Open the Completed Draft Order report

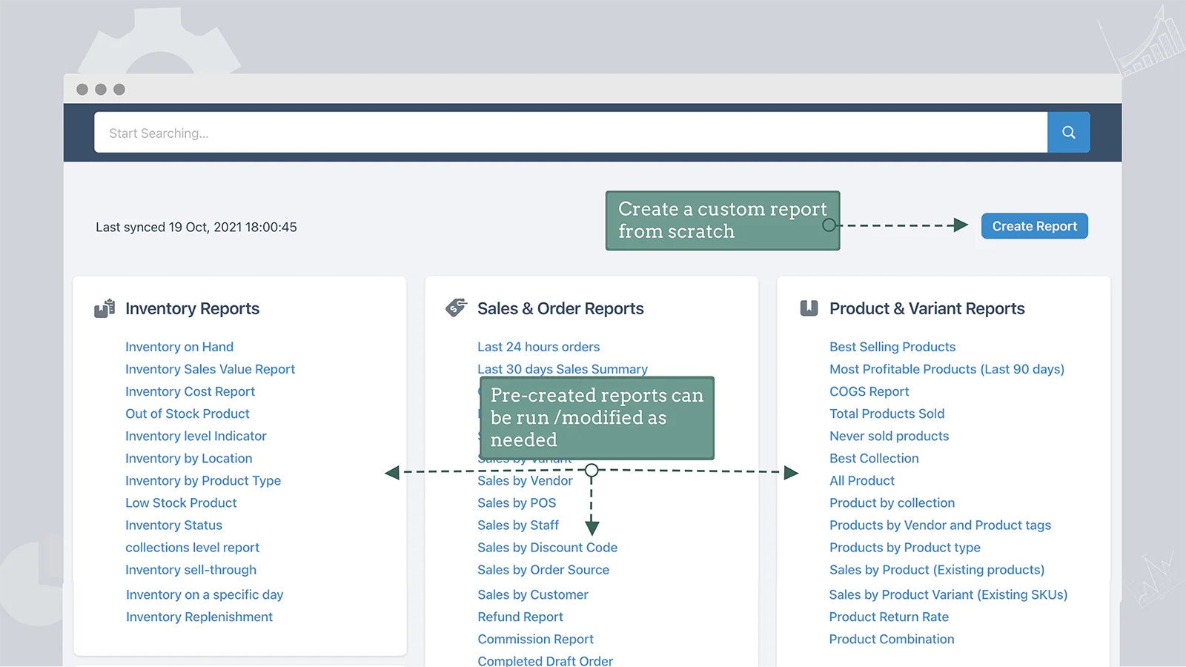(x=545, y=660)
